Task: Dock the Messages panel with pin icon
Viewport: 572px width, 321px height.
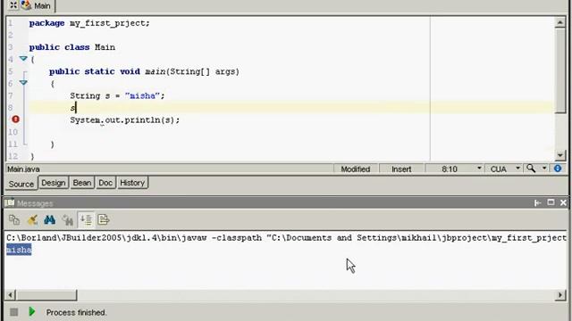Action: 537,202
